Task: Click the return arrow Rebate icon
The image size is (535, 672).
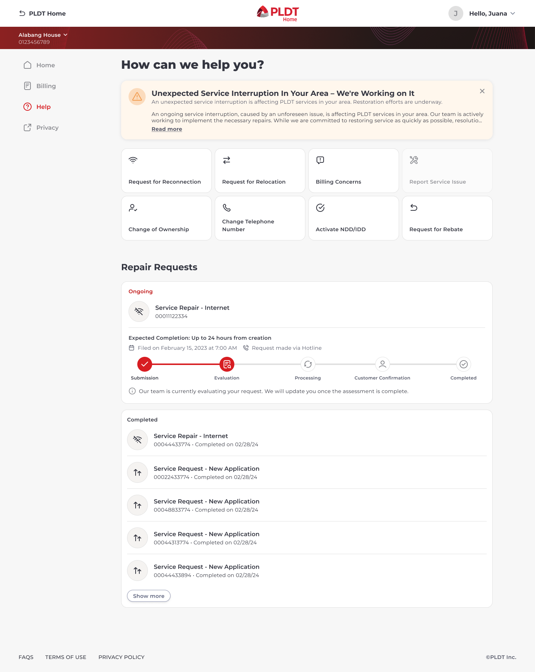Action: [x=414, y=208]
